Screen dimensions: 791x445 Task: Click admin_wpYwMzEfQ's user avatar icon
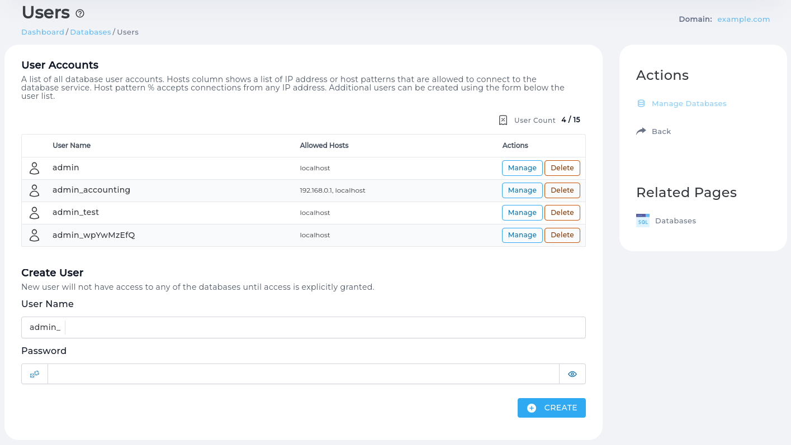click(35, 235)
